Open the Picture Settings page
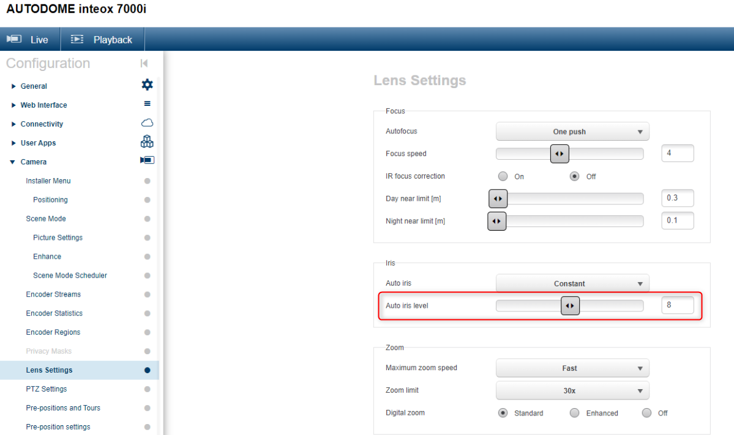This screenshot has width=734, height=435. coord(58,237)
